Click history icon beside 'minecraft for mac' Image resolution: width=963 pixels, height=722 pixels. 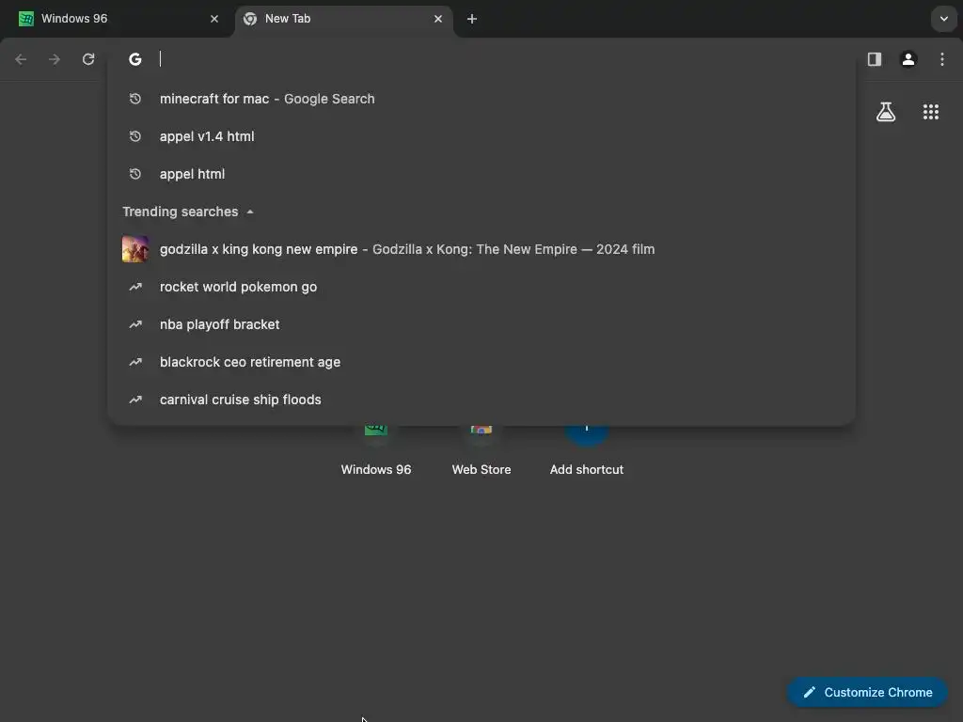[x=135, y=99]
